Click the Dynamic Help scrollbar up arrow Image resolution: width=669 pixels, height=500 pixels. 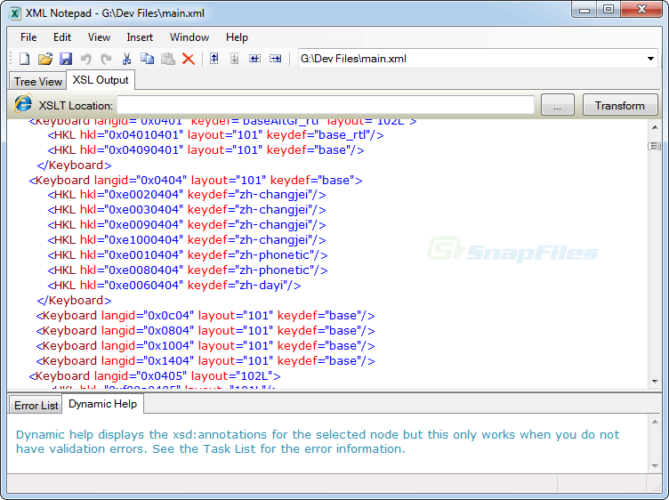tap(655, 422)
